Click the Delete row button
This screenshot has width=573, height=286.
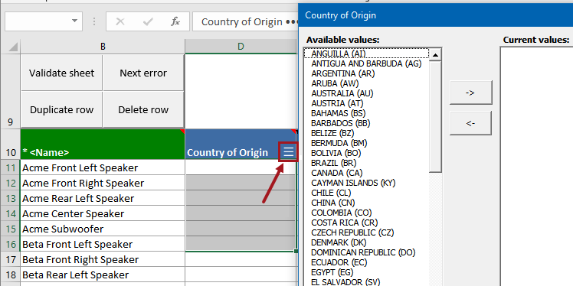point(143,110)
